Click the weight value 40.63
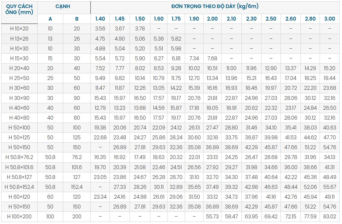342x224 pixels. [329, 127]
